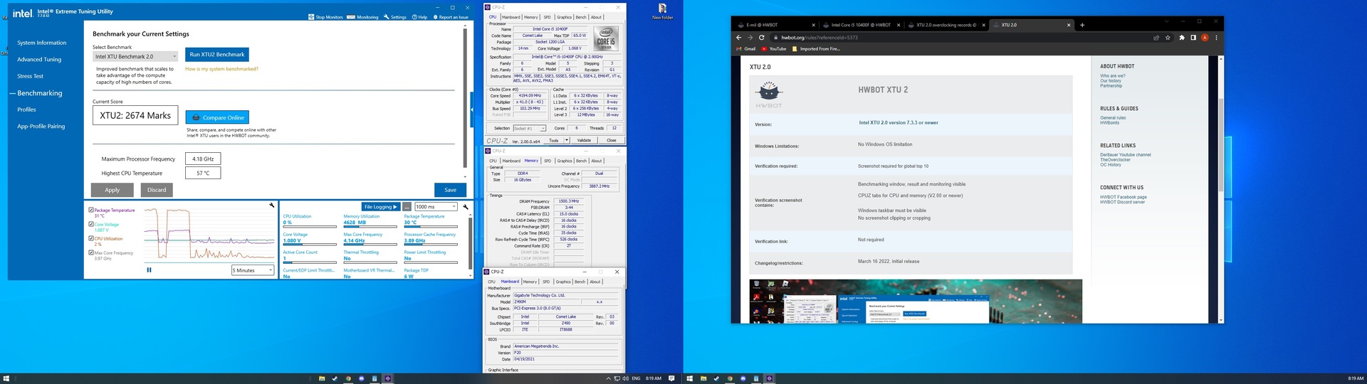Viewport: 1367px width, 384px height.
Task: Click Compare Online button
Action: tap(218, 117)
